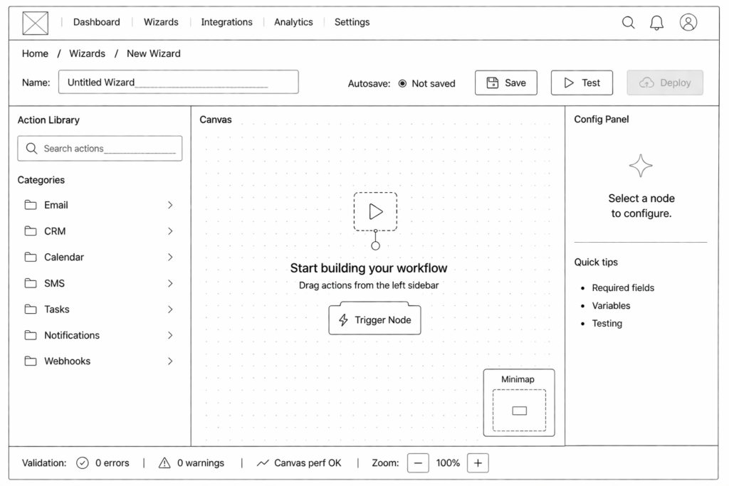
Task: Click the sparkle icon in Config Panel
Action: click(641, 166)
